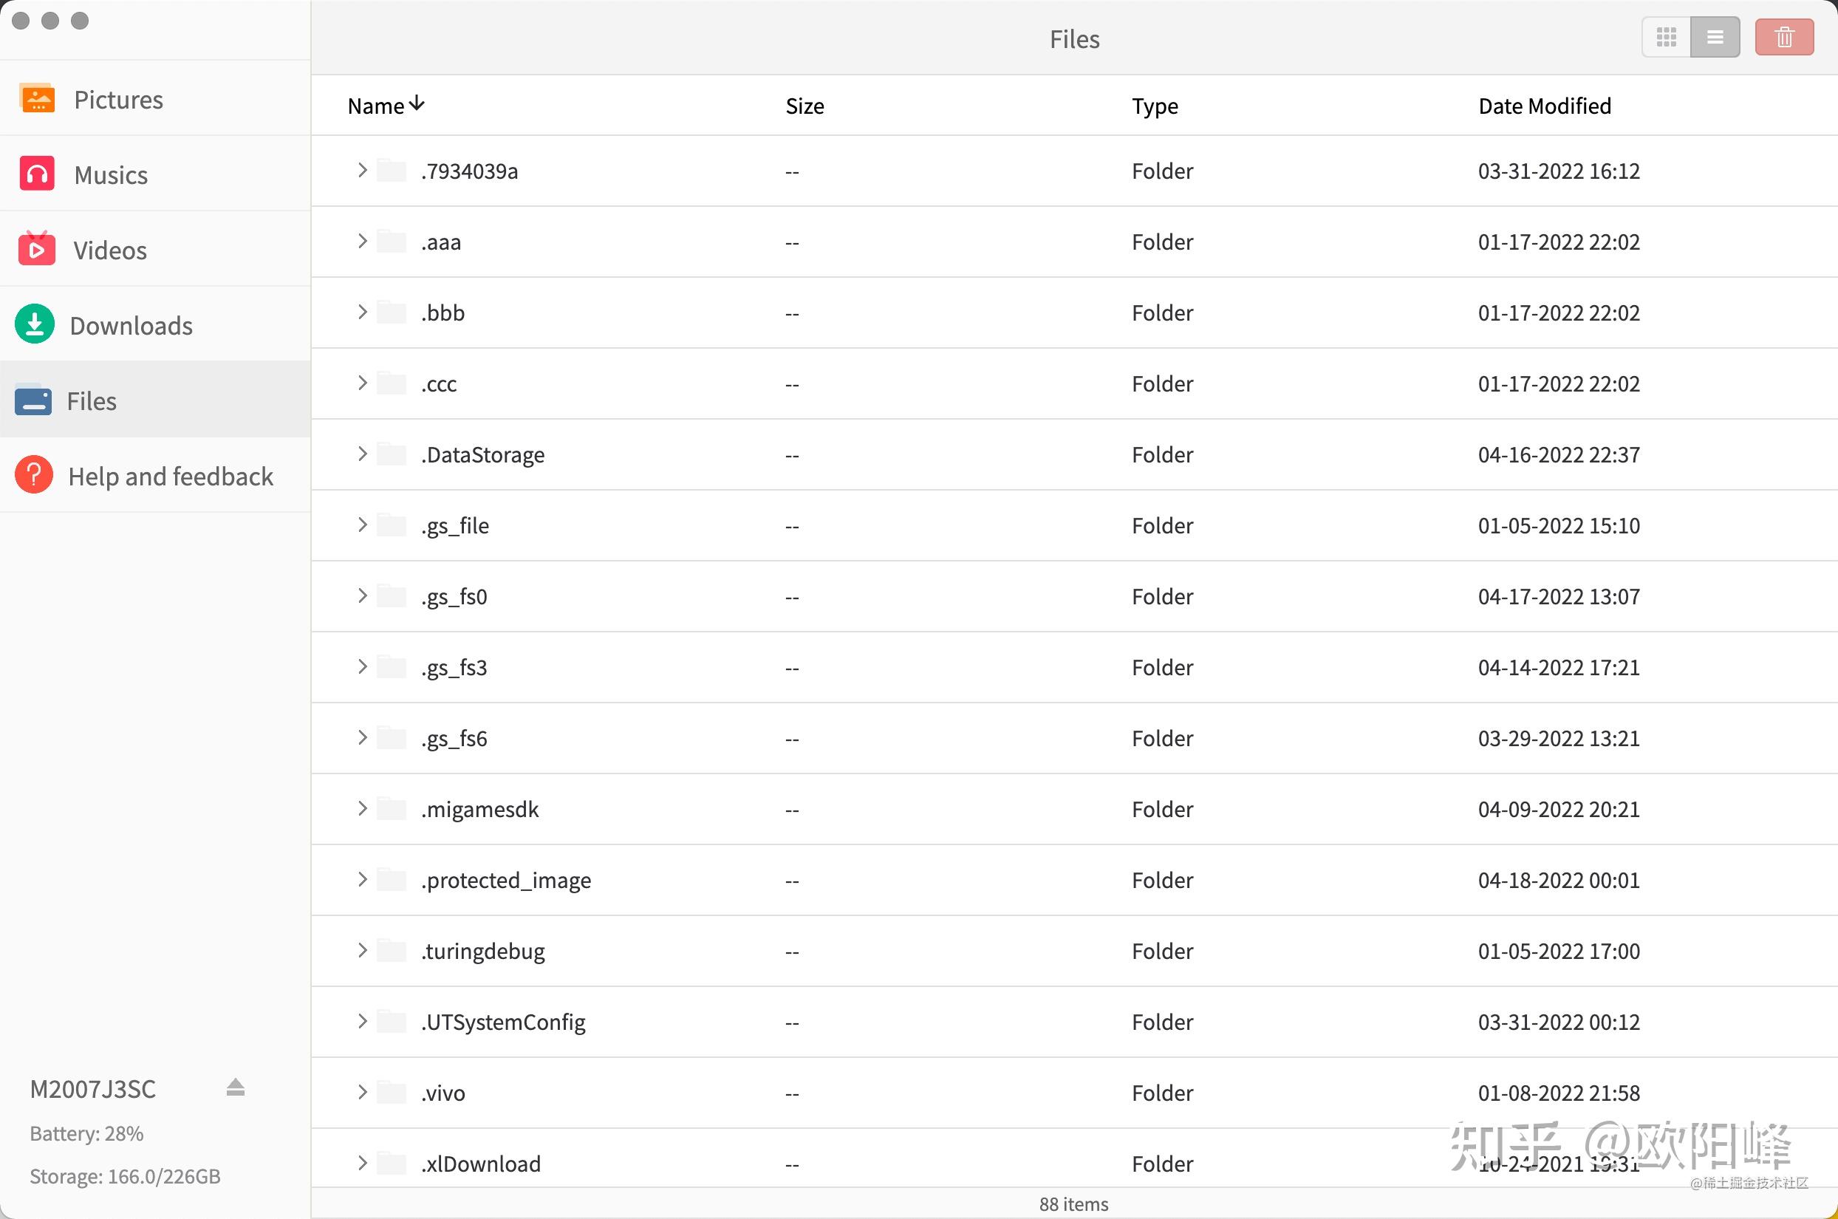This screenshot has width=1838, height=1219.
Task: Switch to grid view
Action: coord(1665,38)
